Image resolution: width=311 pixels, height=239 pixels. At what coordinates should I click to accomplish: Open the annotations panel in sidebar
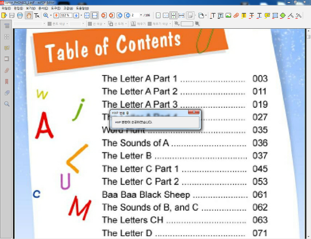[x=7, y=48]
